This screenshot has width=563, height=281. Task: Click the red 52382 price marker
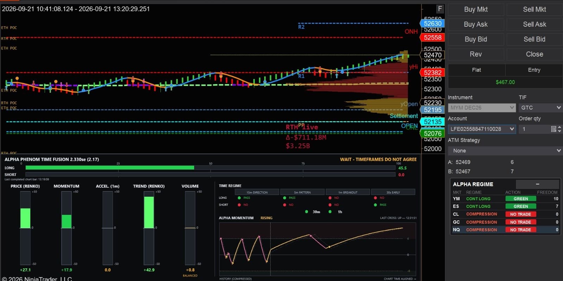[x=432, y=73]
